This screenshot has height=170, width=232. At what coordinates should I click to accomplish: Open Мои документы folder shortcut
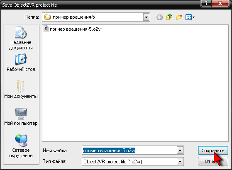pyautogui.click(x=21, y=90)
